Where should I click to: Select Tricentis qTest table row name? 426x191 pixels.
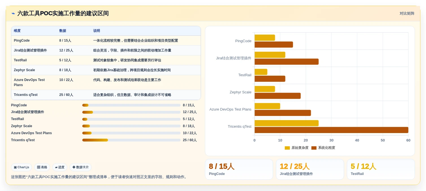[x=26, y=95]
